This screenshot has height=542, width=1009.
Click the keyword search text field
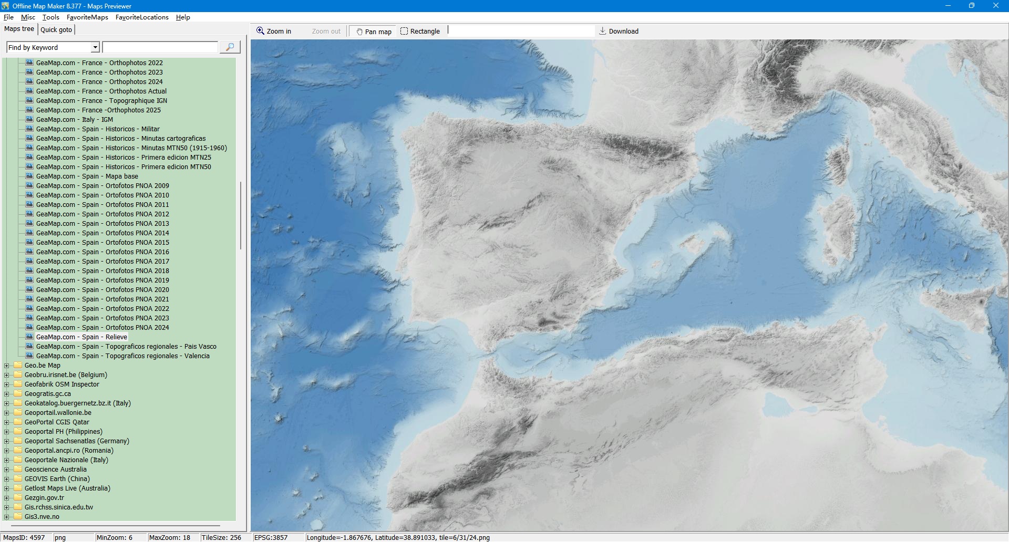(160, 47)
